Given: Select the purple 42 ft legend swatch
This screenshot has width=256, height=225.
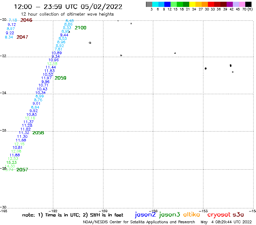Looking at the screenshot, I should 230,4.
